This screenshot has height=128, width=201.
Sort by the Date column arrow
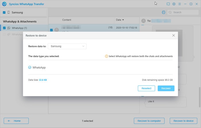point(123,20)
